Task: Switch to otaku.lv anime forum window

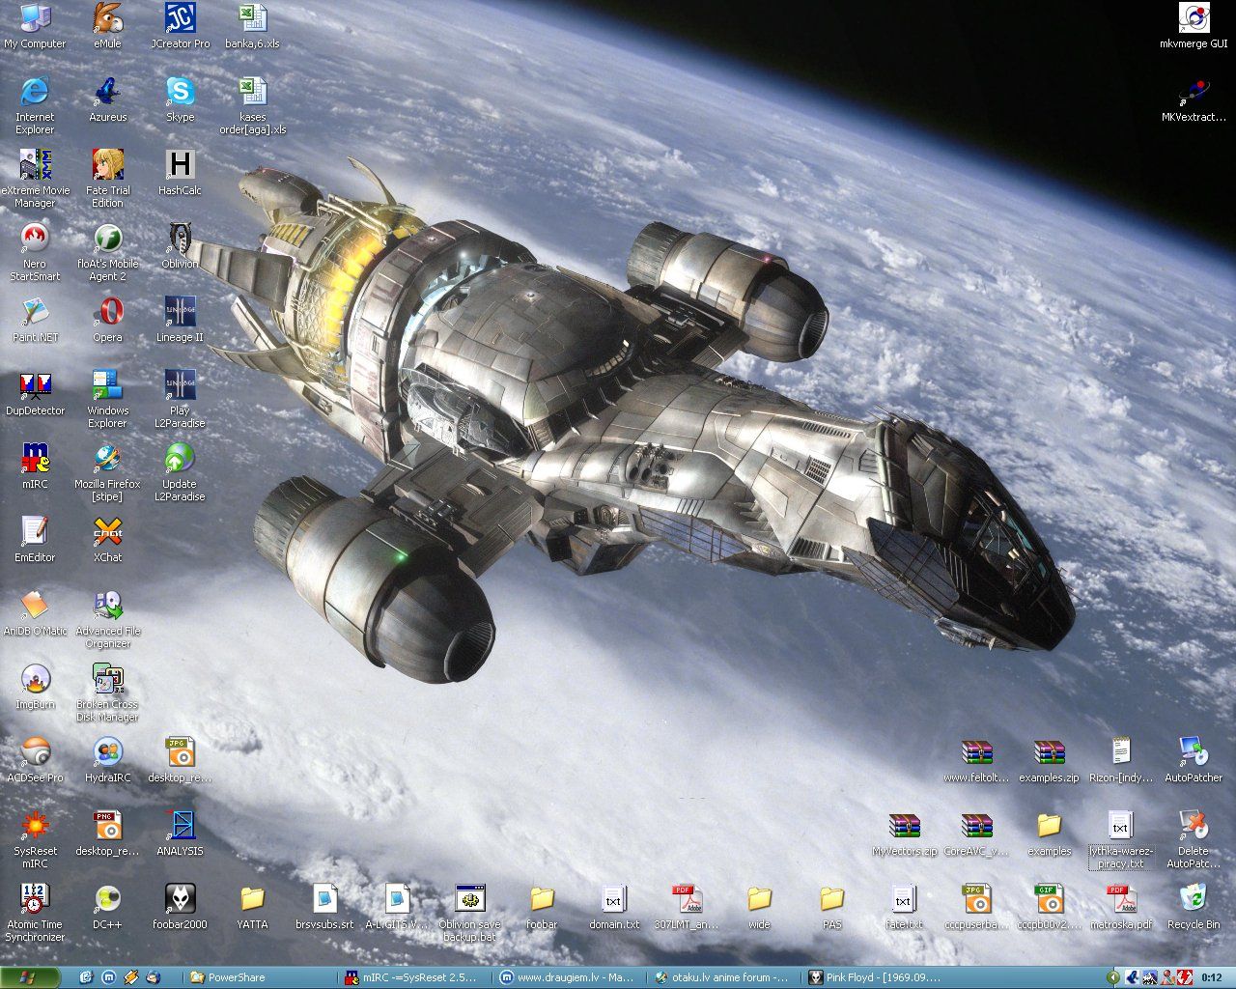Action: (725, 977)
